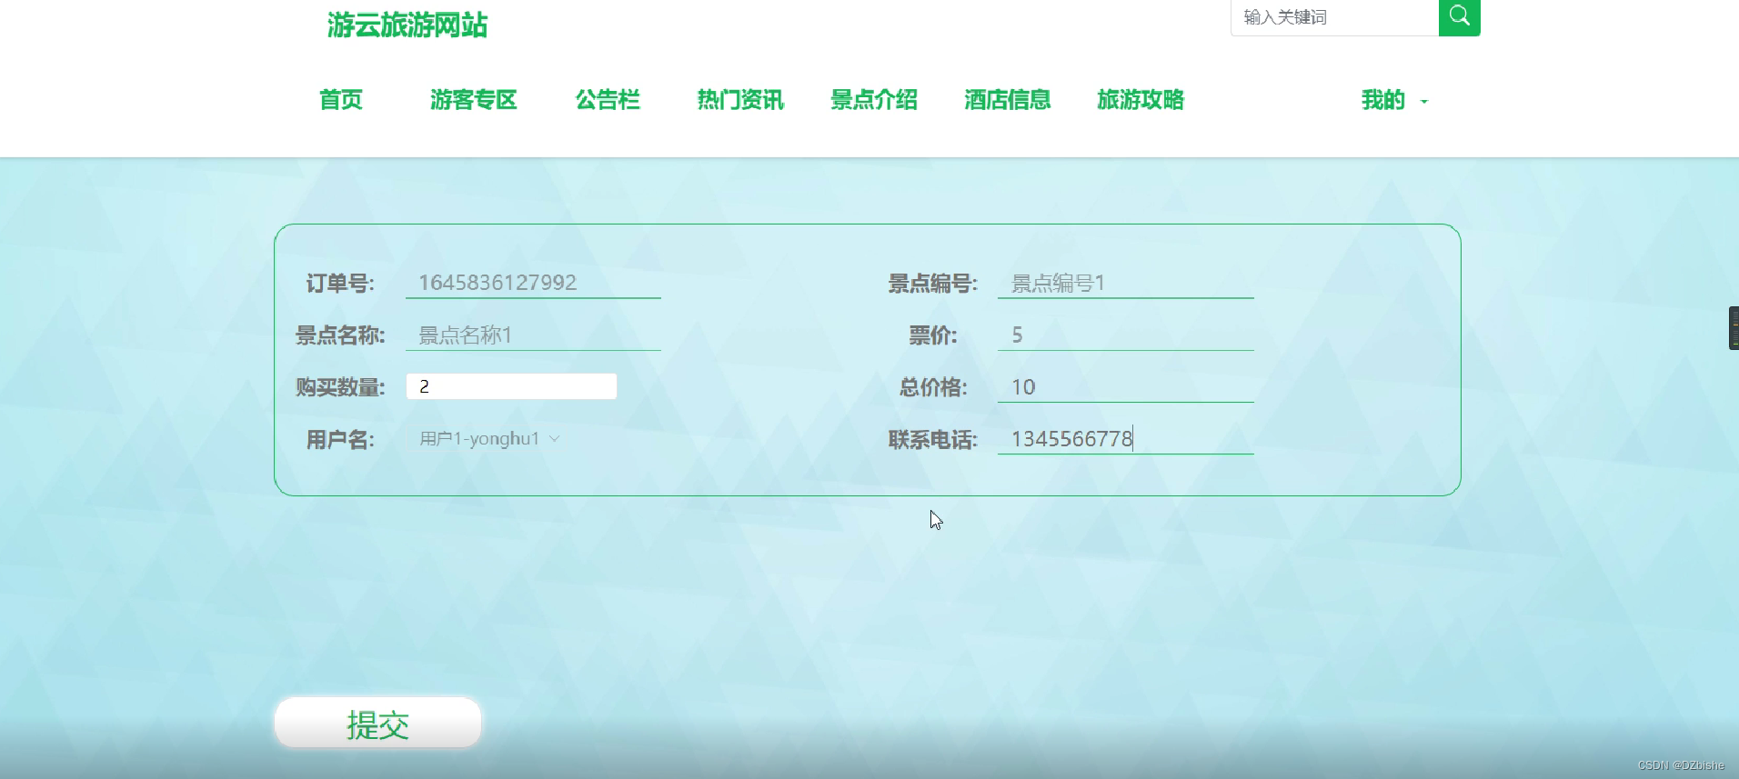The height and width of the screenshot is (779, 1739).
Task: Open 景点介绍 in the navigation bar
Action: coord(874,100)
